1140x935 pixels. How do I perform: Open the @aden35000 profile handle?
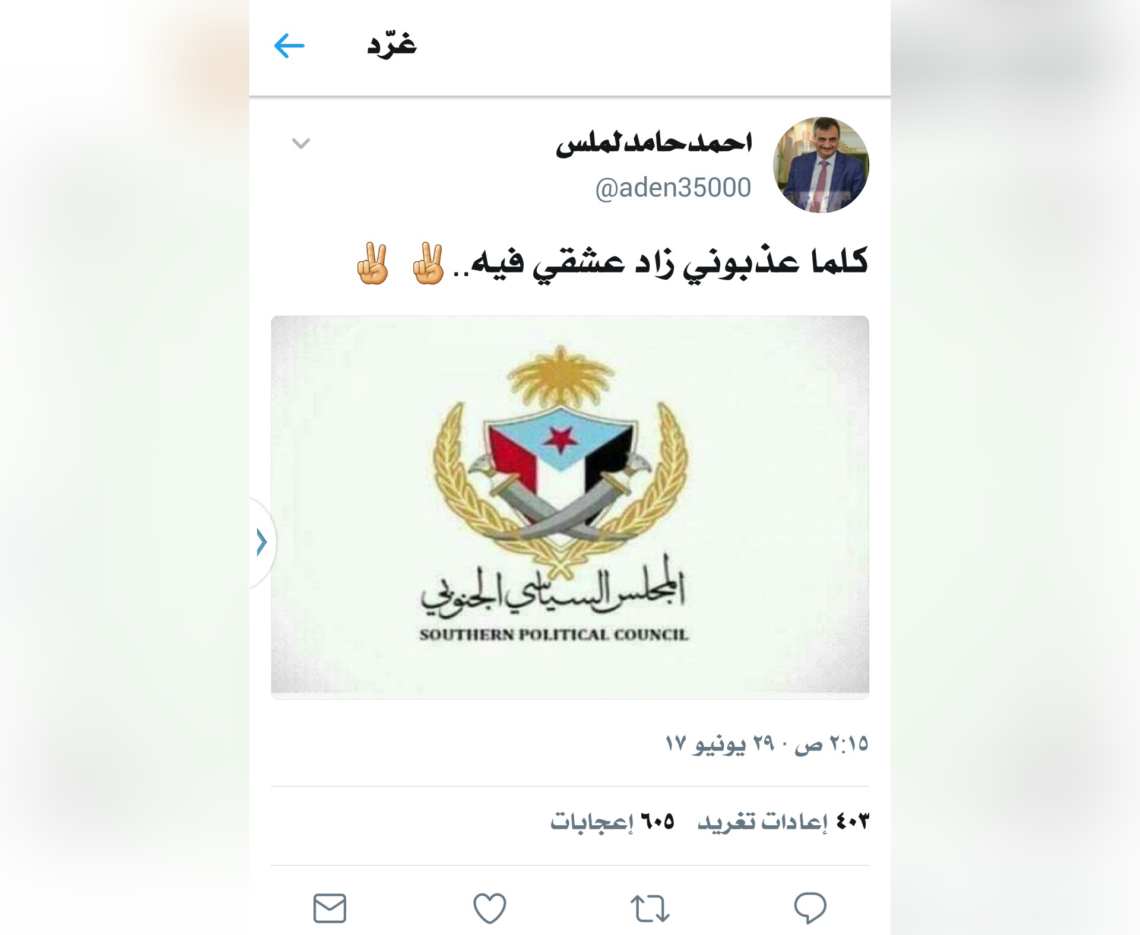pyautogui.click(x=673, y=188)
